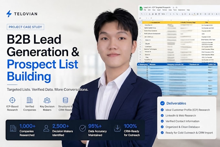The height and width of the screenshot is (147, 220).
Task: Click the ICP-Based Research target icon
Action: tap(12, 100)
